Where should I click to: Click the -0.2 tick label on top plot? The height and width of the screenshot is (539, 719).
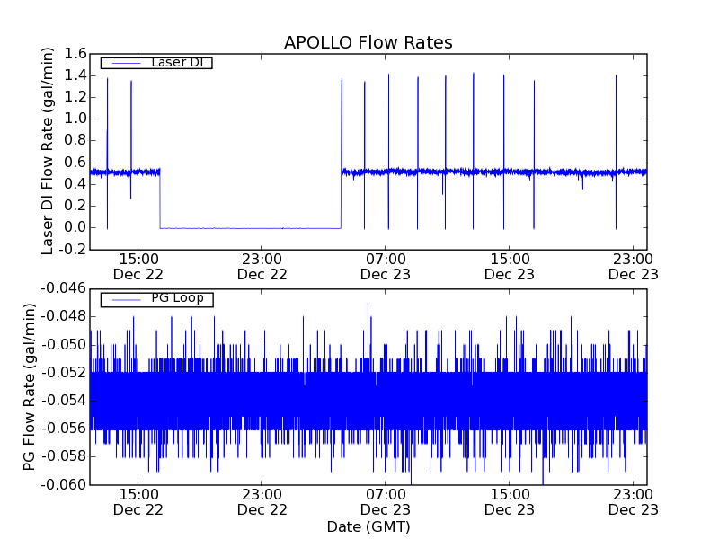[72, 249]
